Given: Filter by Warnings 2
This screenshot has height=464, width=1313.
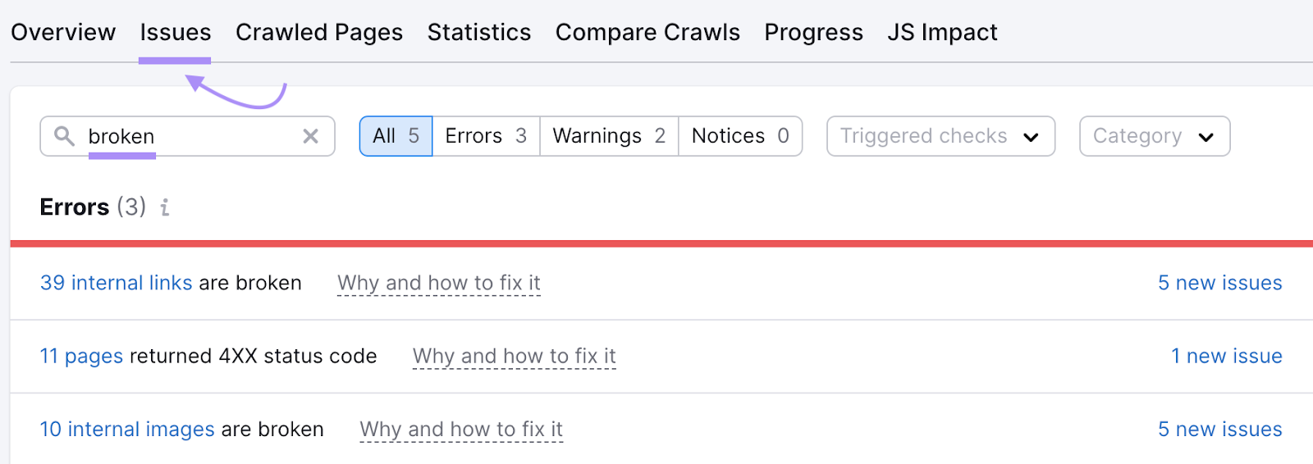Looking at the screenshot, I should [x=609, y=136].
